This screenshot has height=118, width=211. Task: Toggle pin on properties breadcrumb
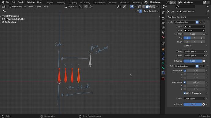pyautogui.click(x=208, y=12)
